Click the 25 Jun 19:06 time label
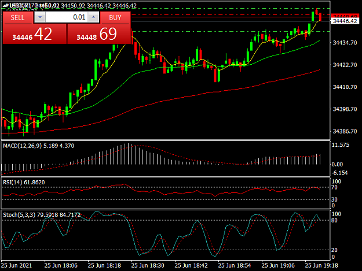362x271 pixels. tap(278, 265)
